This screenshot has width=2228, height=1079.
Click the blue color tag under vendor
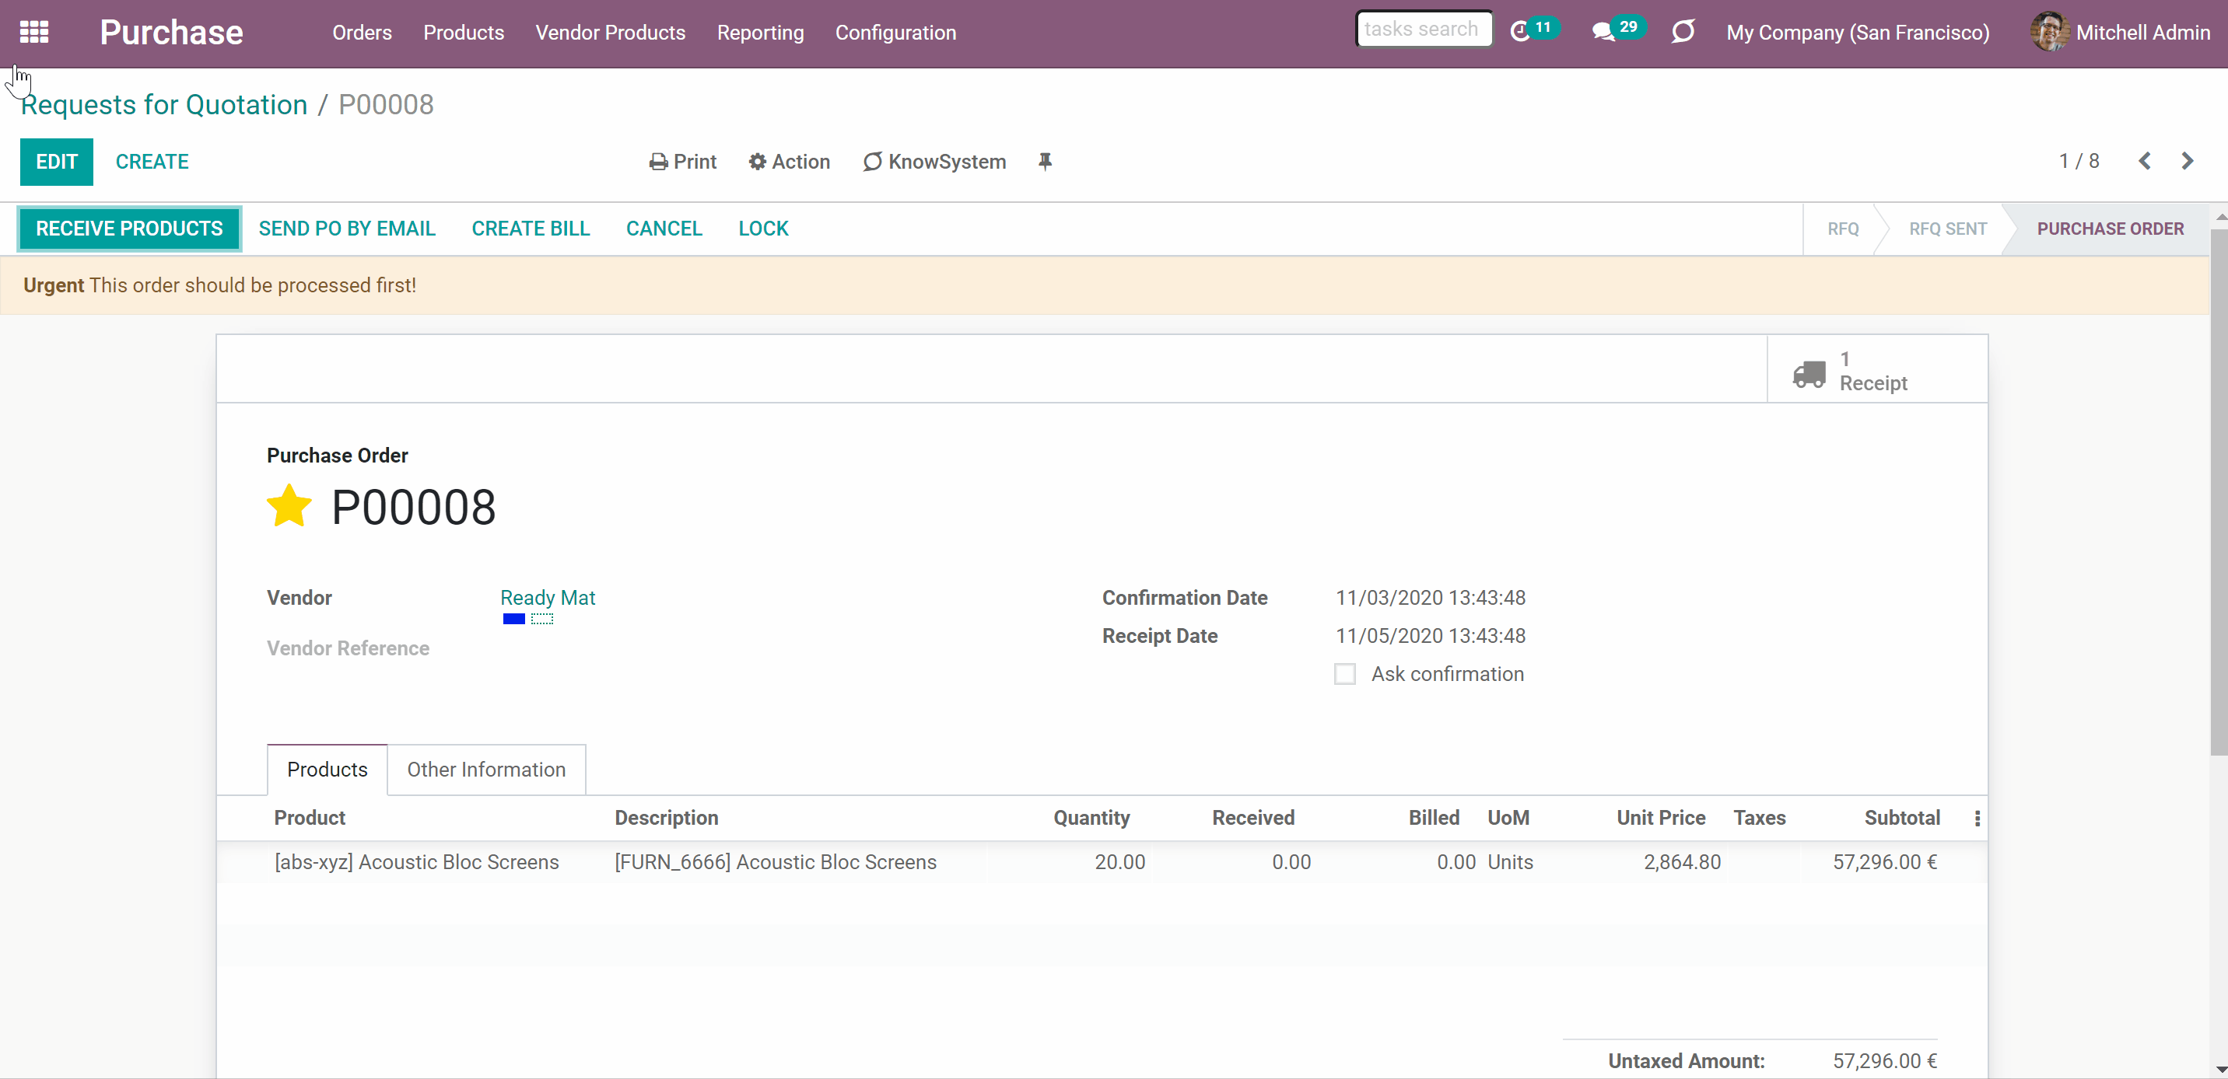(513, 619)
